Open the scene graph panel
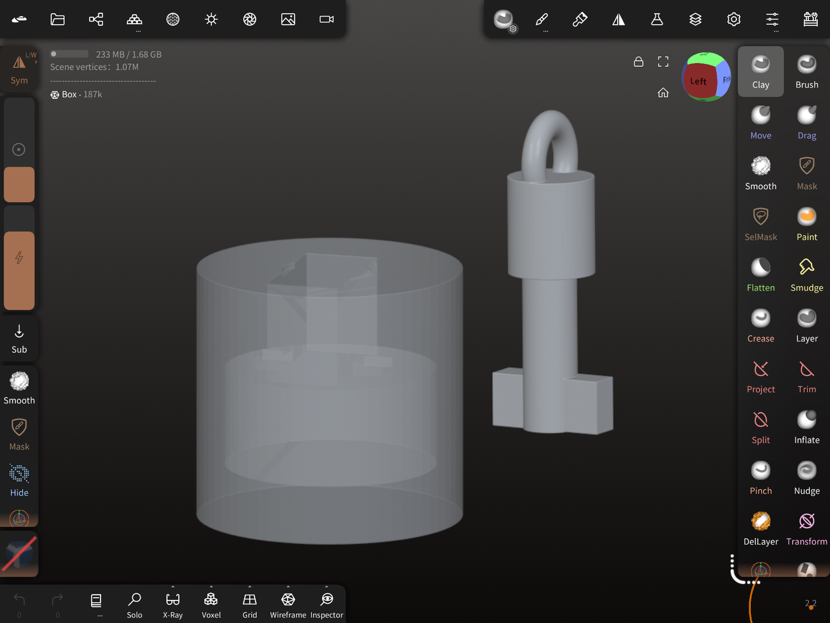Viewport: 830px width, 623px height. pyautogui.click(x=96, y=19)
